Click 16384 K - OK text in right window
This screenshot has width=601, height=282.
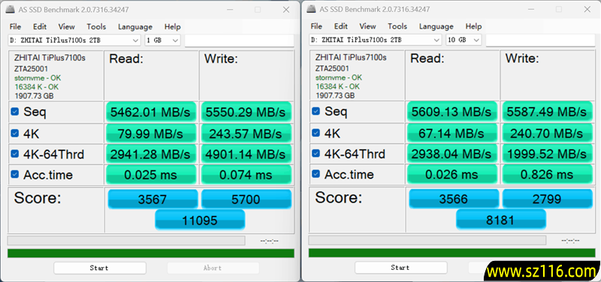pos(337,86)
